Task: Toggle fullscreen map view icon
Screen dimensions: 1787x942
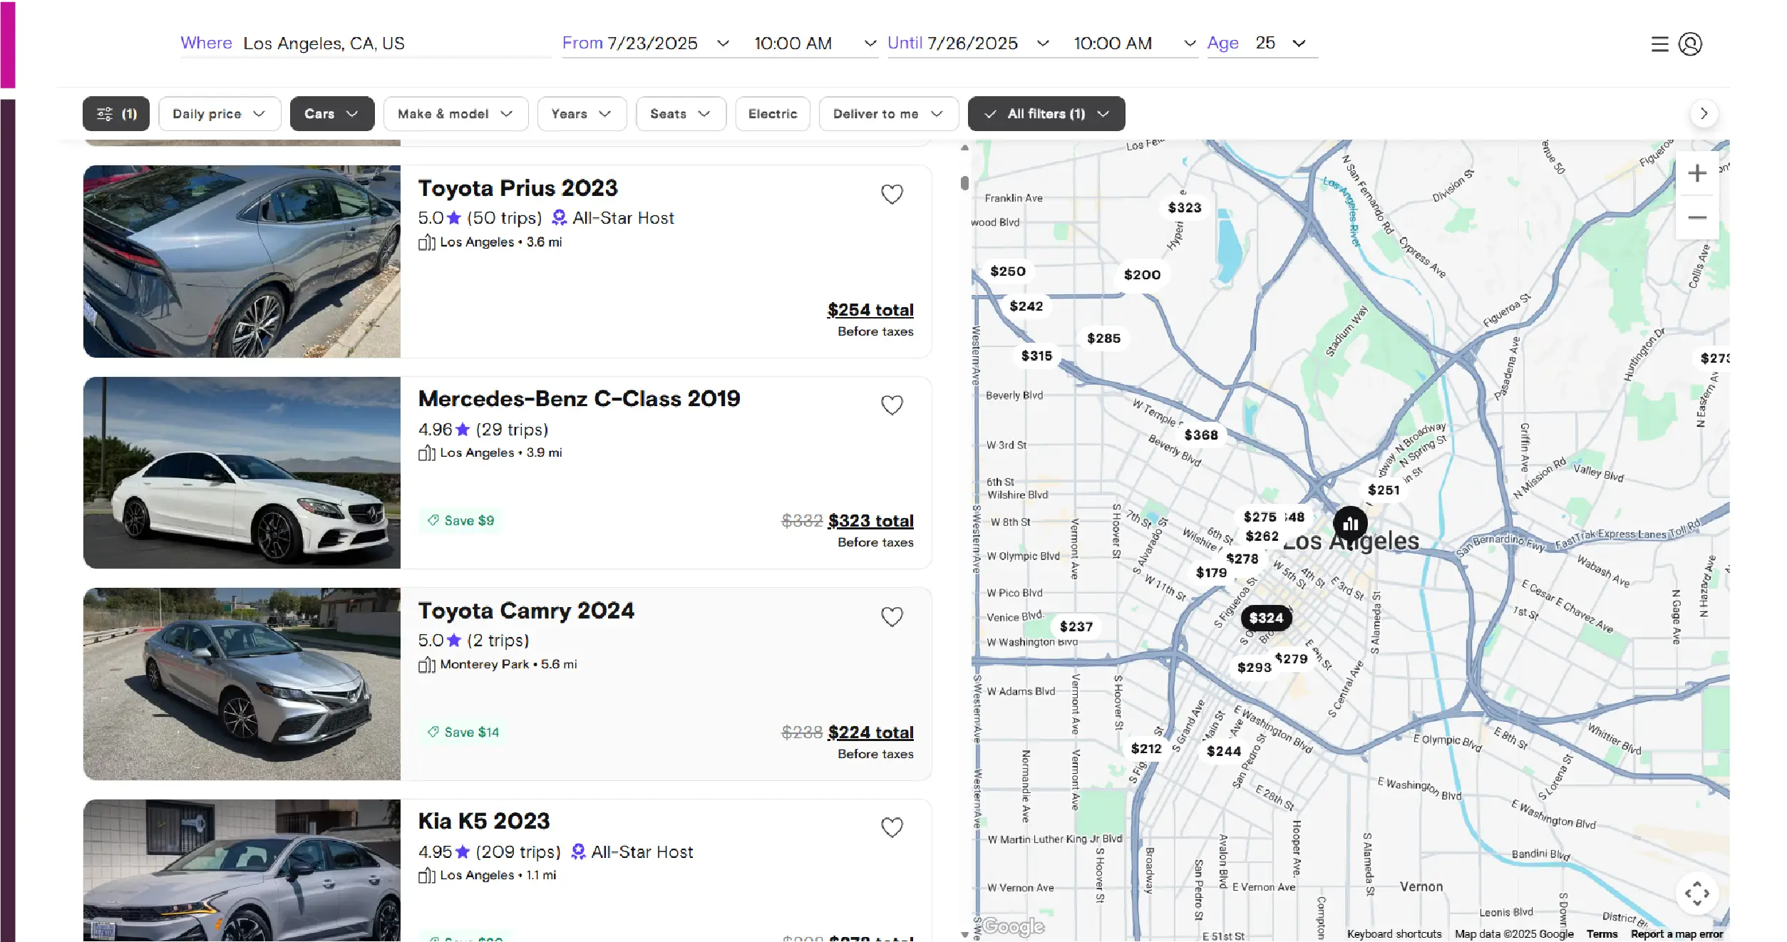Action: (x=1696, y=893)
